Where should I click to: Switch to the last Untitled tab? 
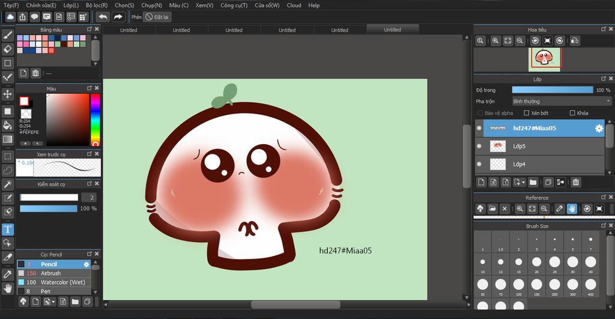coord(392,29)
